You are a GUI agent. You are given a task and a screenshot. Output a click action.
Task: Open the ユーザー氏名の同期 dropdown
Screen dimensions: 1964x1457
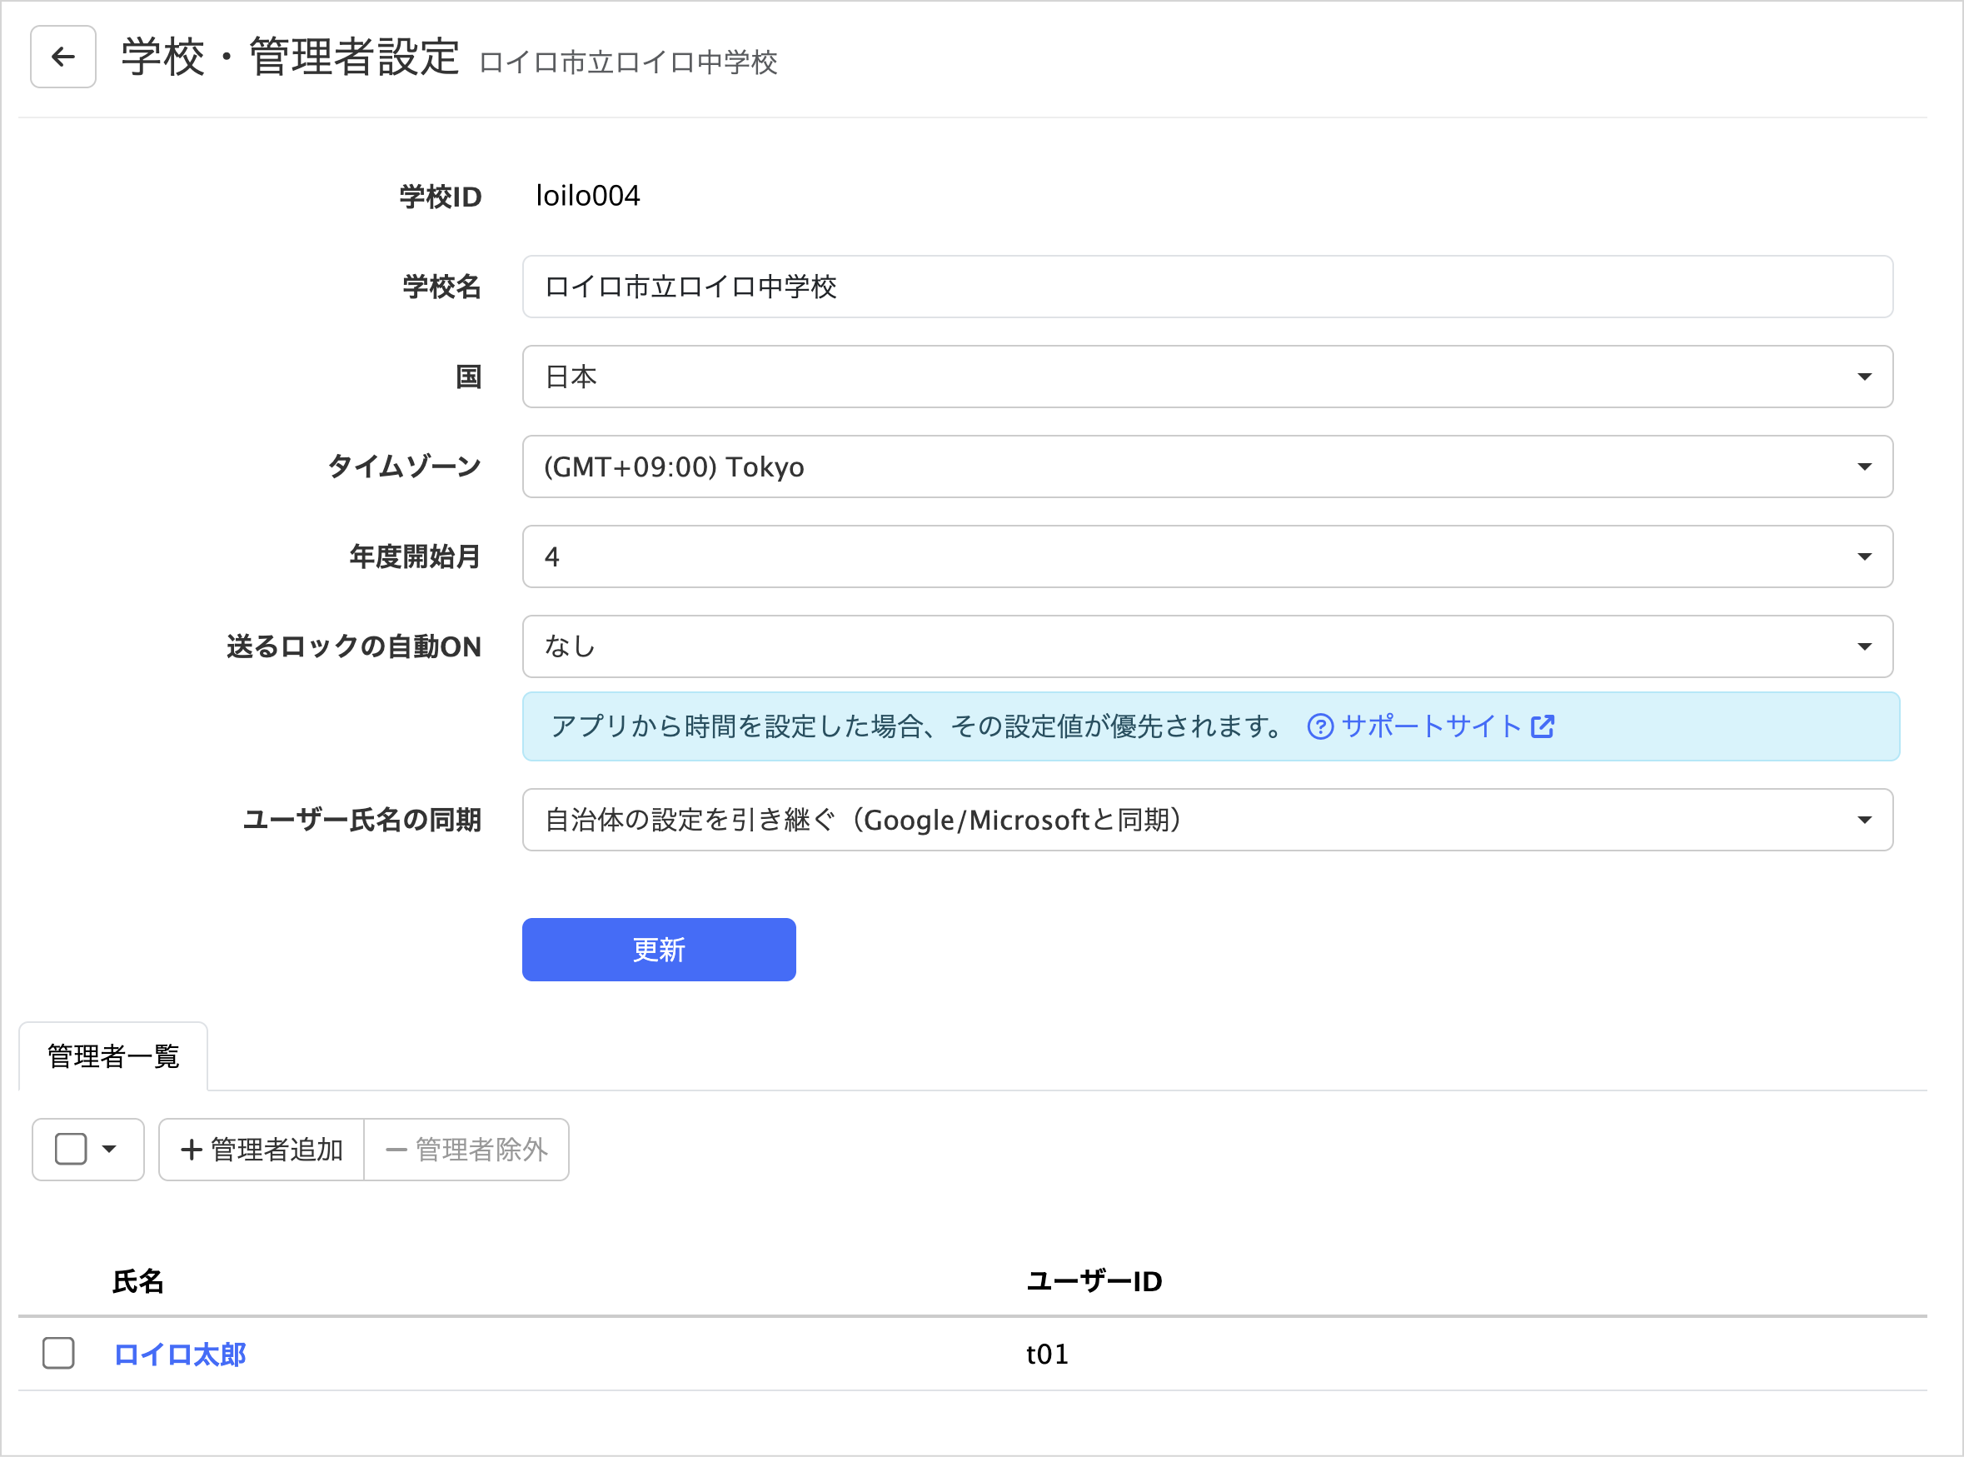1206,821
